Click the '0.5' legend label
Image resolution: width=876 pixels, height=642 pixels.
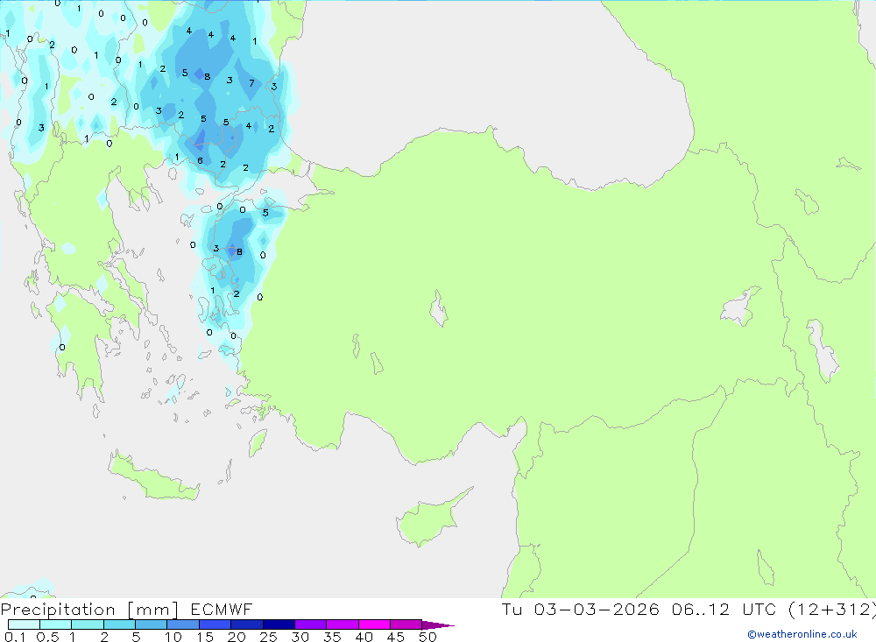[x=47, y=637]
